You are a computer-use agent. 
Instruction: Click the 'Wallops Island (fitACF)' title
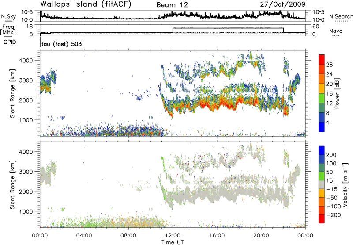click(86, 4)
